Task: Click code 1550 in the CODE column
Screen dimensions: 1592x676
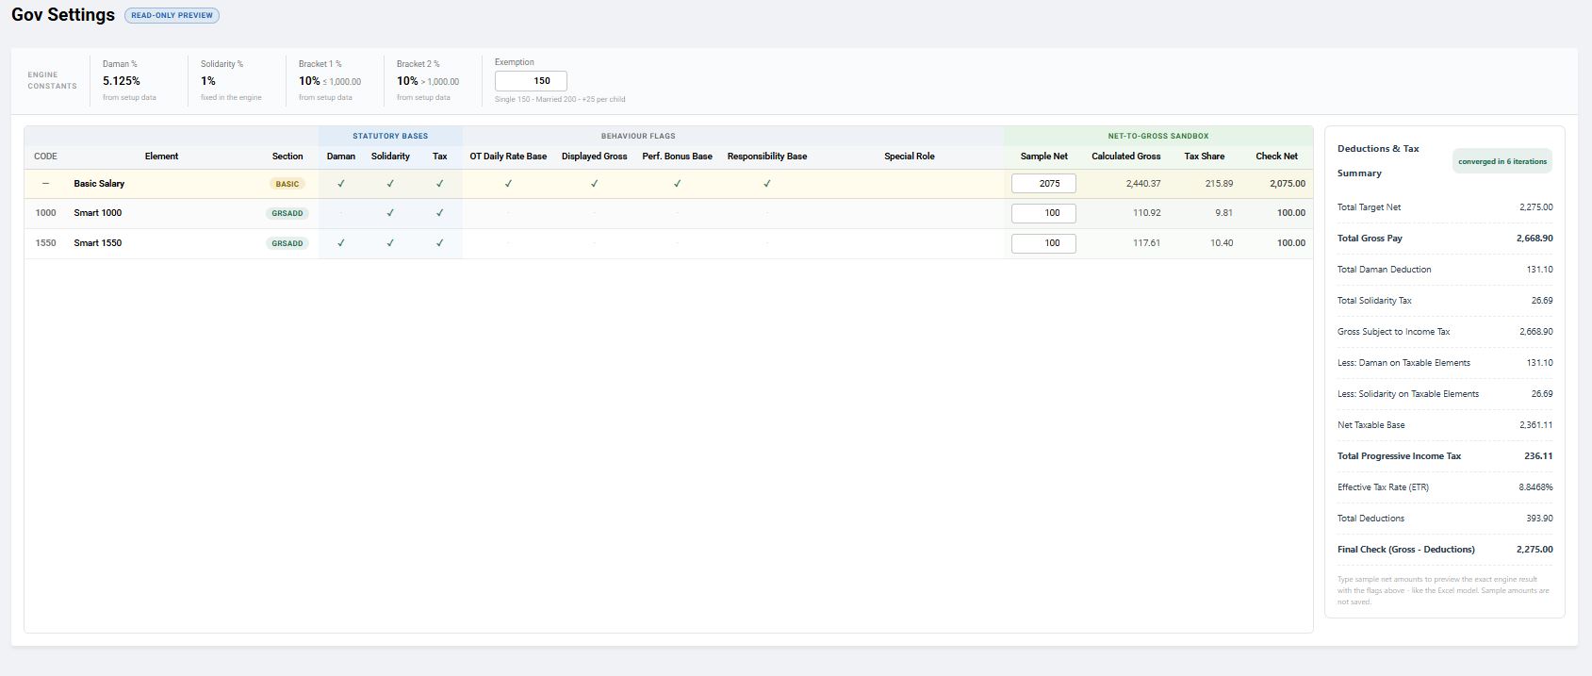Action: (x=45, y=243)
